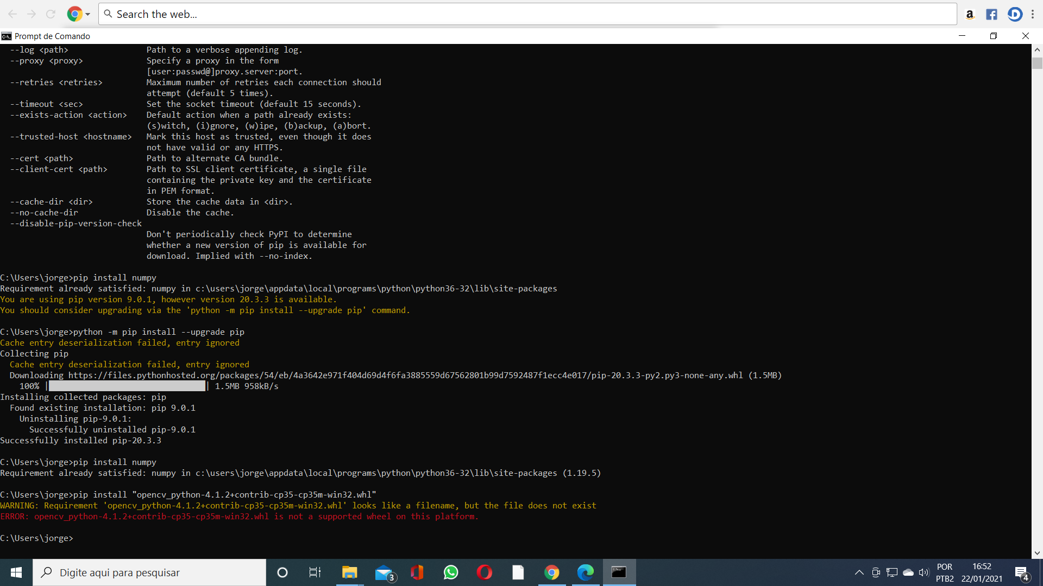Restore the Prompt de Comando window size

(x=994, y=36)
